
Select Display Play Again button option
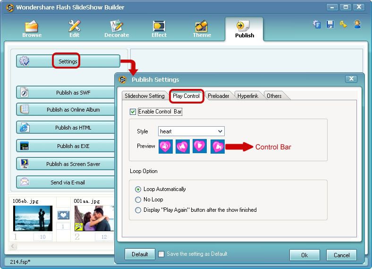coord(138,210)
